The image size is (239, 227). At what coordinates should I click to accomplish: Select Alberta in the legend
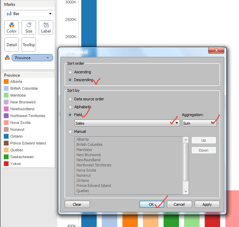(16, 81)
